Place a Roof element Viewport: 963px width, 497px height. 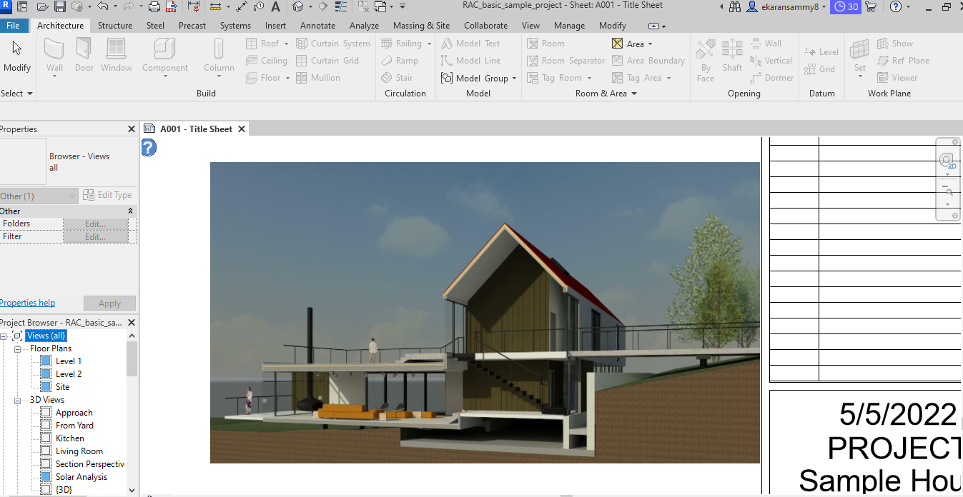coord(262,44)
